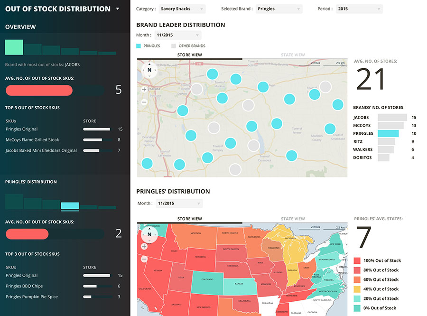427x316 pixels.
Task: Click the Ohio state on the map
Action: 306,269
